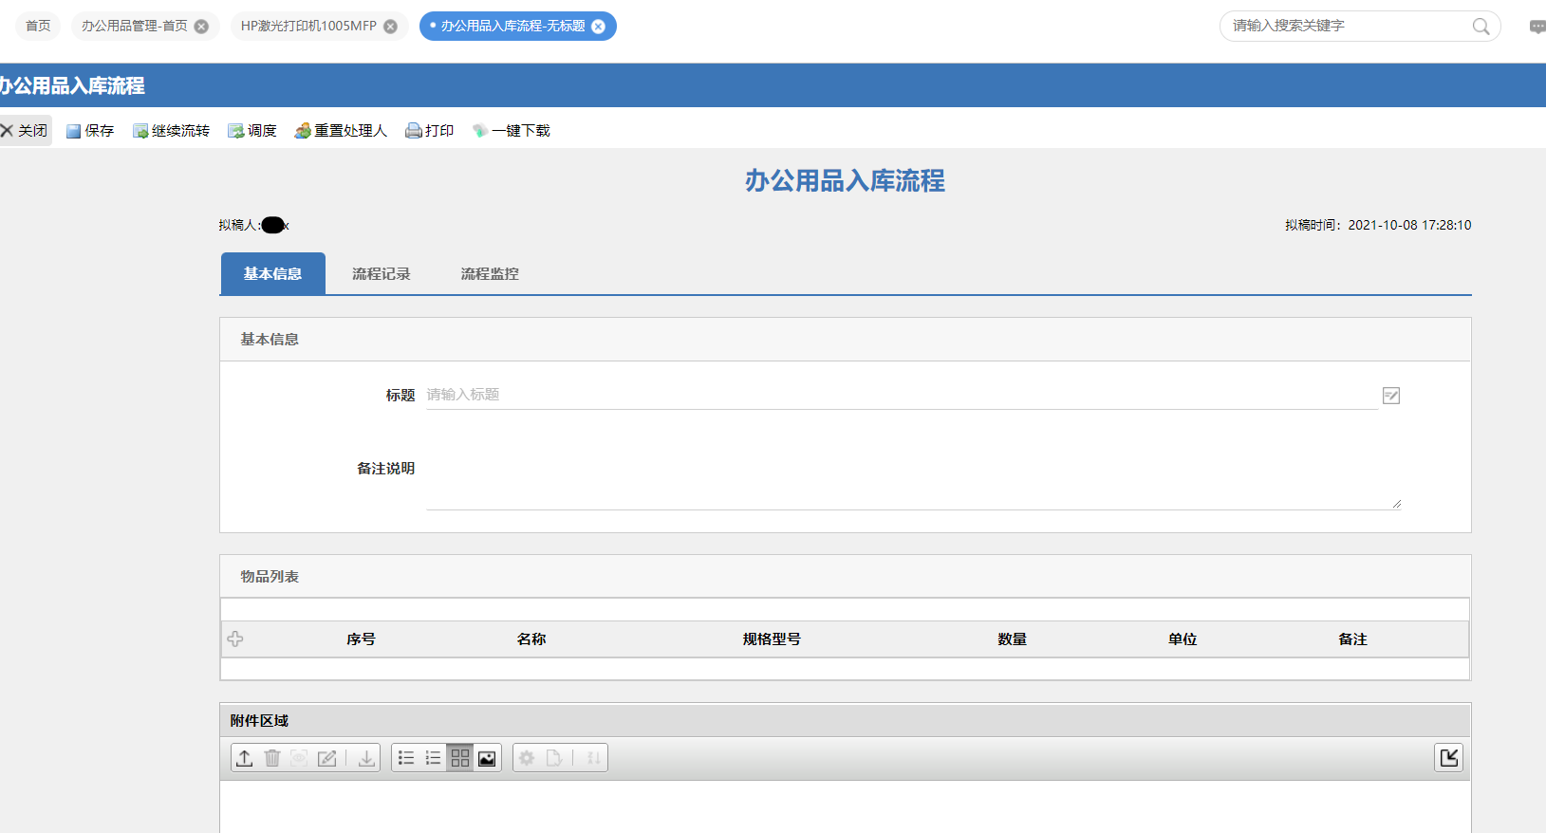1546x833 pixels.
Task: Switch attachments to numbered list view
Action: [x=433, y=758]
